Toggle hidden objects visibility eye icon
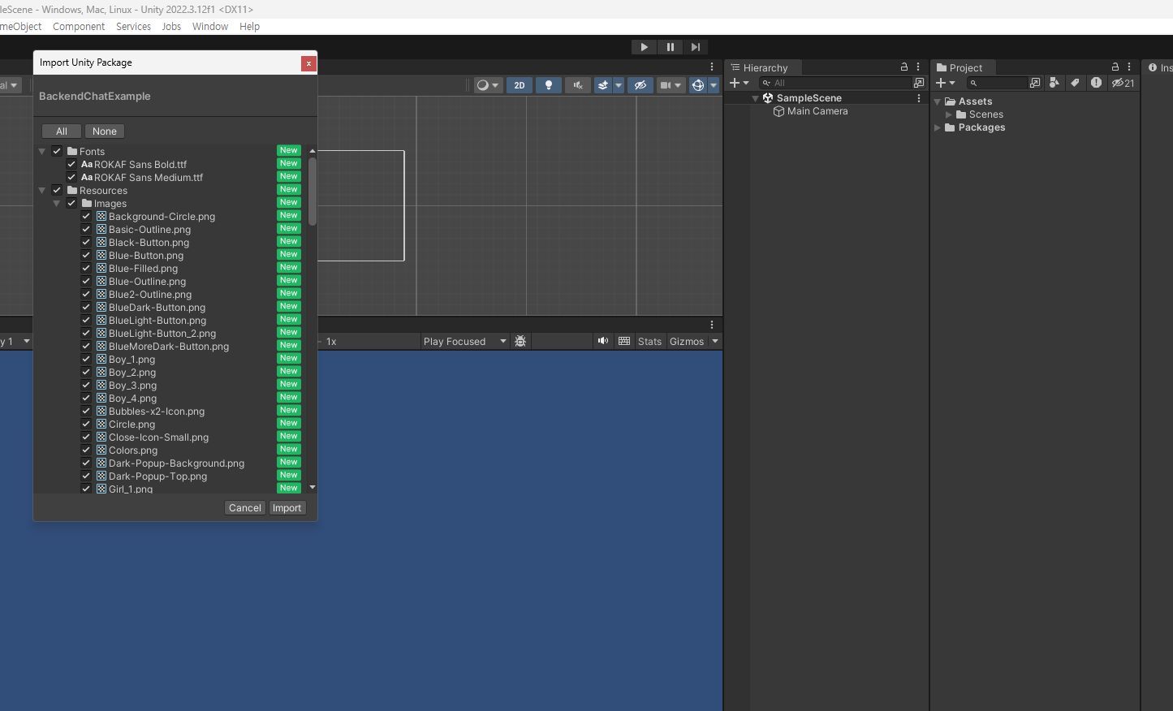 pos(640,85)
